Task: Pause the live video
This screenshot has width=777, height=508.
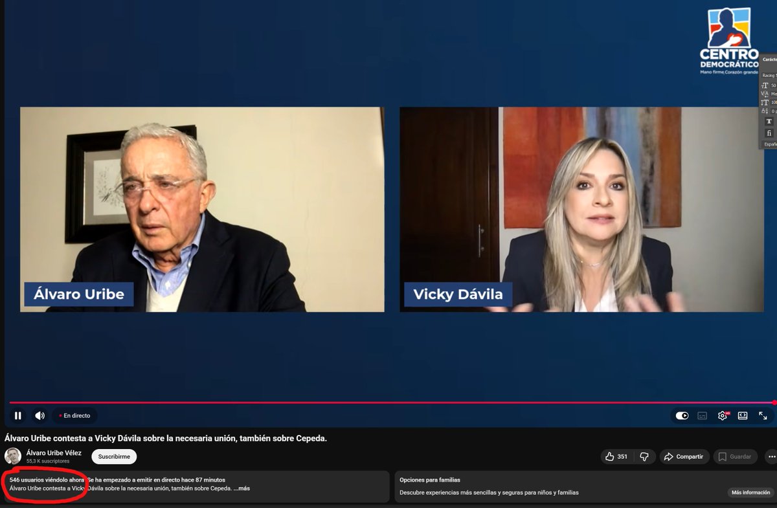Action: tap(18, 415)
